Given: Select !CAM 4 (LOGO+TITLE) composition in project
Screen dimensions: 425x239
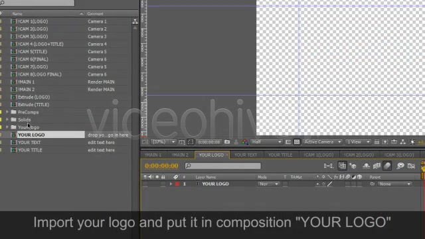Looking at the screenshot, I should [x=41, y=44].
